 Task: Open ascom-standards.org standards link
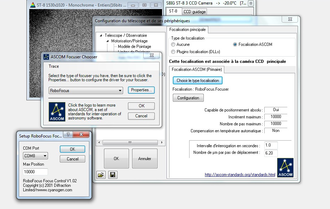(240, 175)
